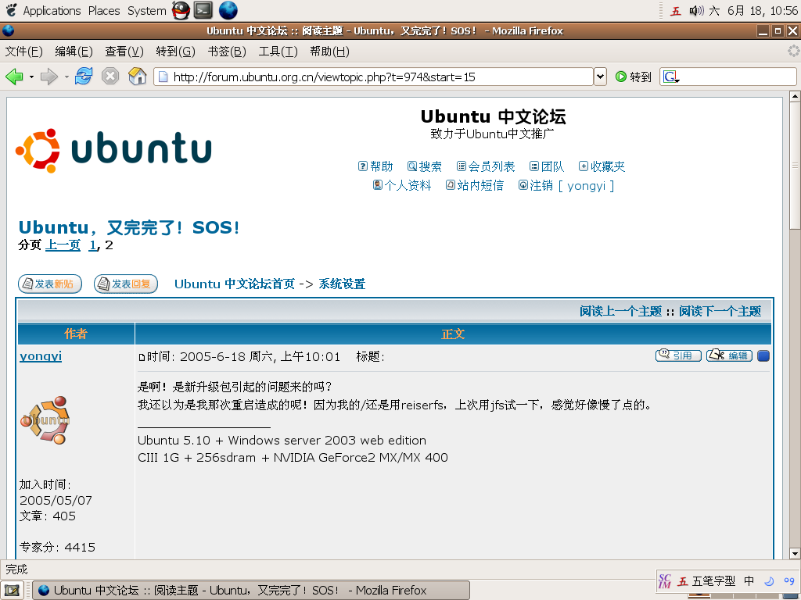Open the Places menu in top panel
This screenshot has height=600, width=801.
[x=104, y=11]
